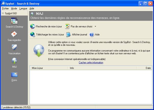This screenshot has height=110, width=154.
Task: Open the Dons credit card icon
Action: coord(14,75)
